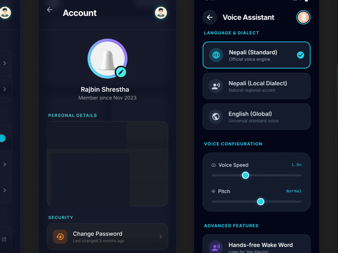Click the SECURITY section heading
Viewport: 338px width, 253px height.
point(61,218)
